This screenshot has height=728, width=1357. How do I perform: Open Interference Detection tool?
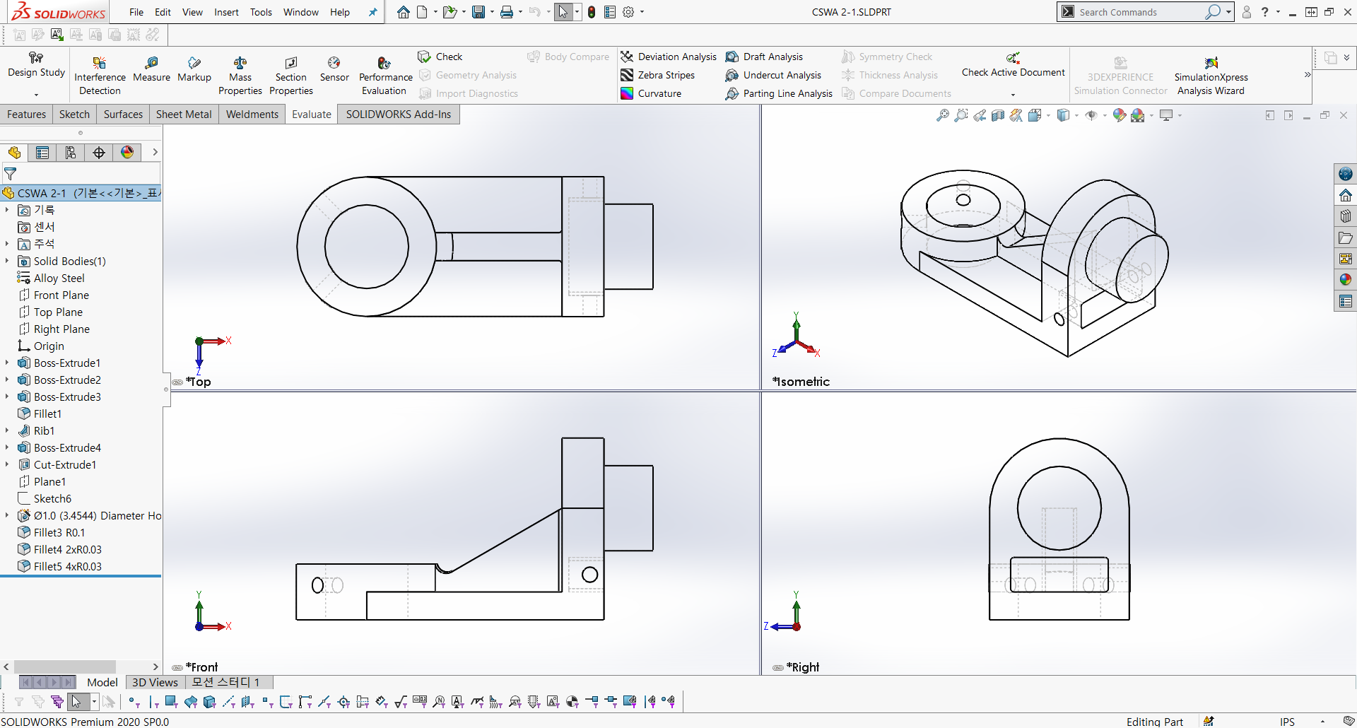[100, 76]
